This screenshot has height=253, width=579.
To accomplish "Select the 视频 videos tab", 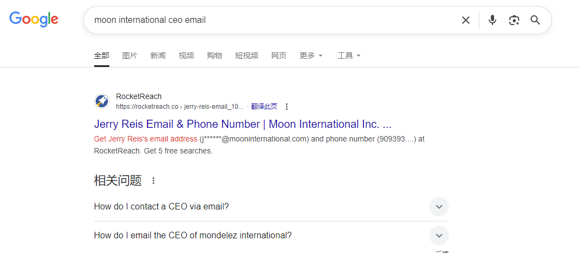I will point(186,56).
